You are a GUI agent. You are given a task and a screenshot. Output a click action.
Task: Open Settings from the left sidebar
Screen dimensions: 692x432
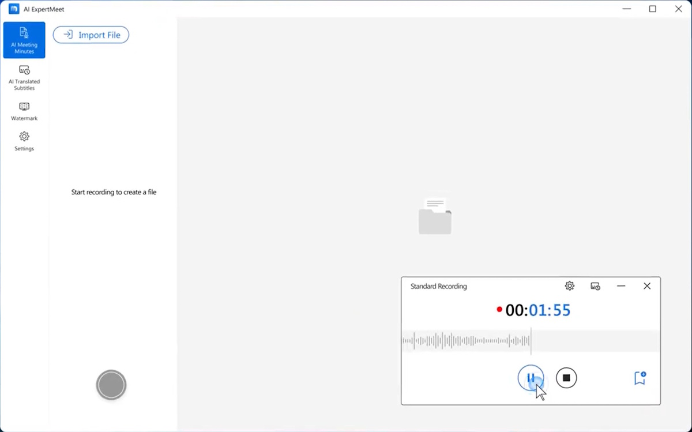[24, 141]
